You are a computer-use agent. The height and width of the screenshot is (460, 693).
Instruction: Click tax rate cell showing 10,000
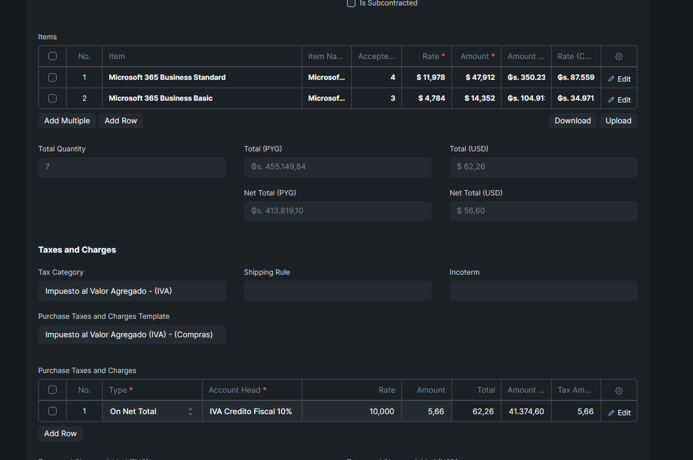pos(352,411)
